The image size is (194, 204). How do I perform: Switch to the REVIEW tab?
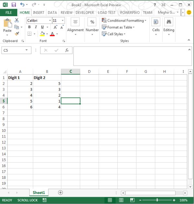tap(67, 13)
